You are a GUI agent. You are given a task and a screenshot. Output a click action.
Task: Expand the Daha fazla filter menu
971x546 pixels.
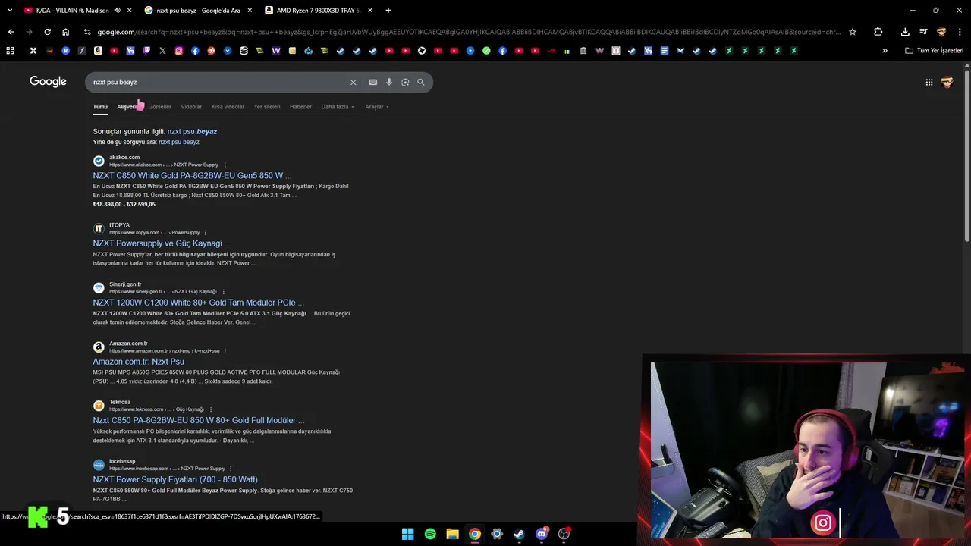point(338,107)
